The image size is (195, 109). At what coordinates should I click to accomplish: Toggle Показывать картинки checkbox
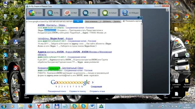[124, 21]
